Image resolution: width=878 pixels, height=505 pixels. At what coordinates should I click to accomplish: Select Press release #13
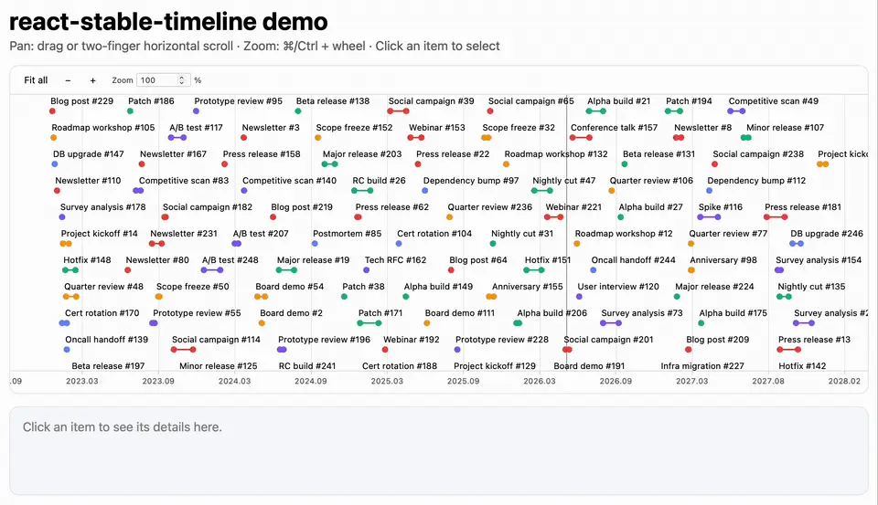coord(814,340)
